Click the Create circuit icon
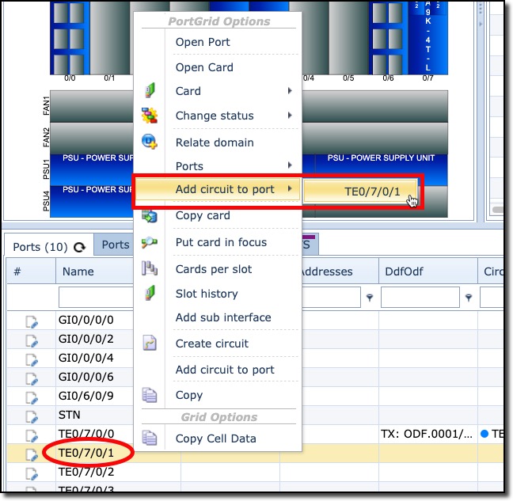 click(x=150, y=343)
